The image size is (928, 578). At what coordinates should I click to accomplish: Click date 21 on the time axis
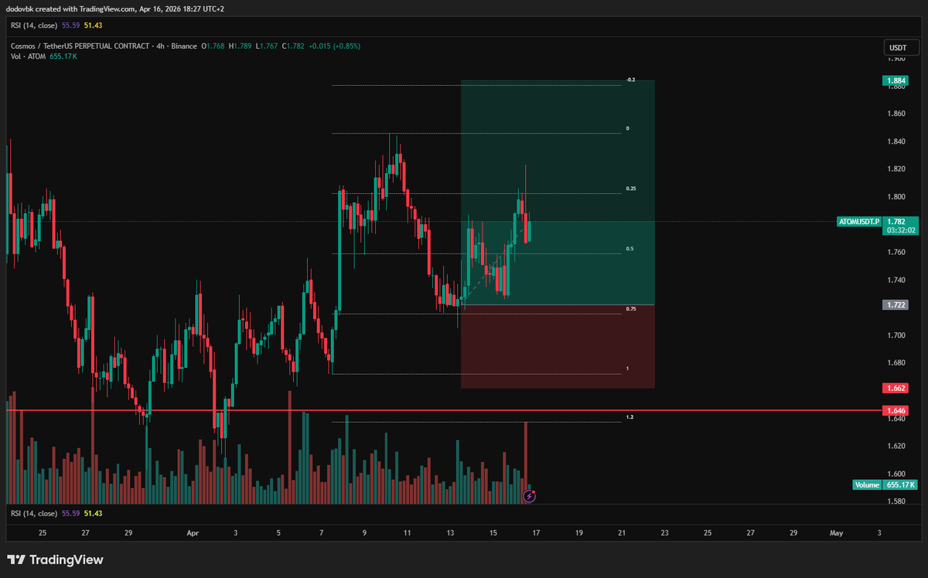pos(621,533)
